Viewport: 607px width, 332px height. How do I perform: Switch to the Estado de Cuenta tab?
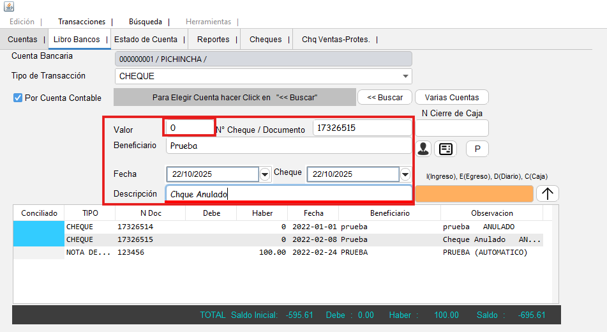coord(146,40)
